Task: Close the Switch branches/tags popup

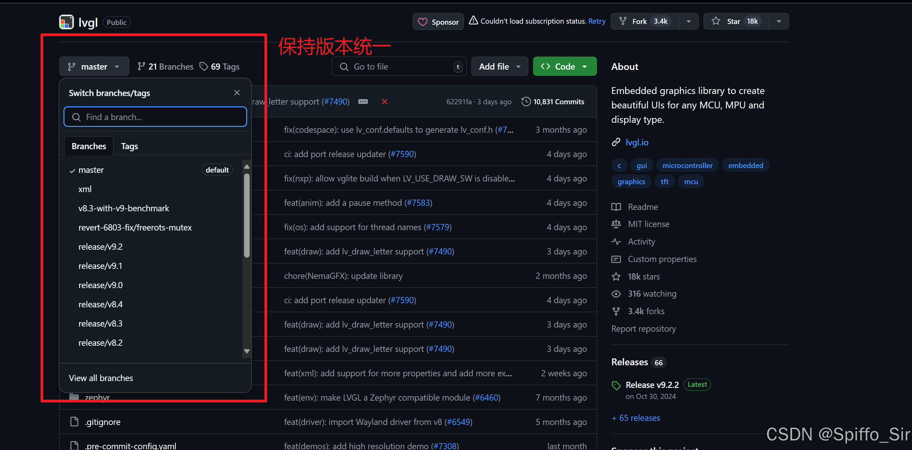Action: (x=237, y=93)
